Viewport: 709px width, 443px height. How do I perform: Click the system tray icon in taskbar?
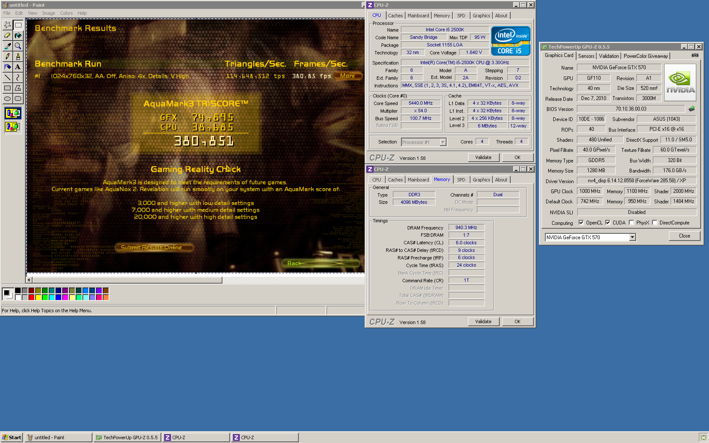[703, 438]
